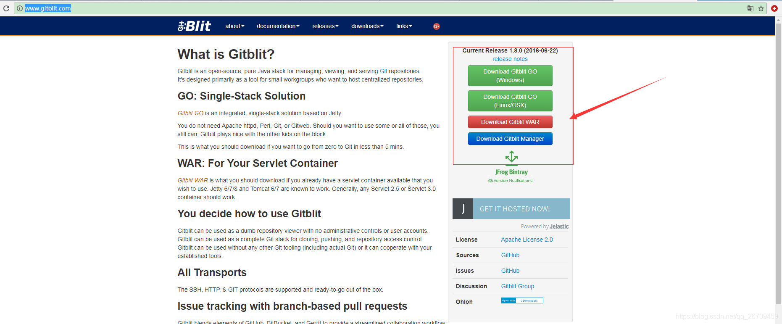Open the Apache License 2.0 link
Viewport: 782px width, 324px height.
(527, 240)
